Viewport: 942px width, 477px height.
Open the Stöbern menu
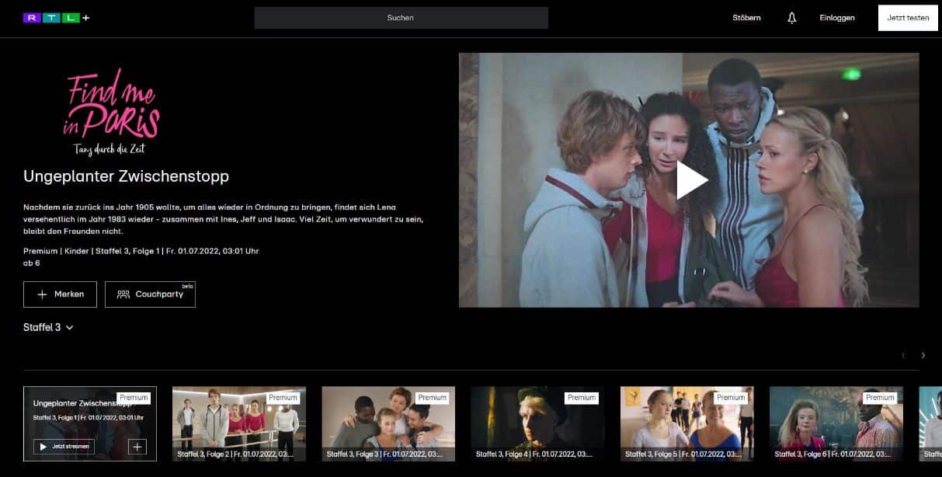click(x=746, y=18)
